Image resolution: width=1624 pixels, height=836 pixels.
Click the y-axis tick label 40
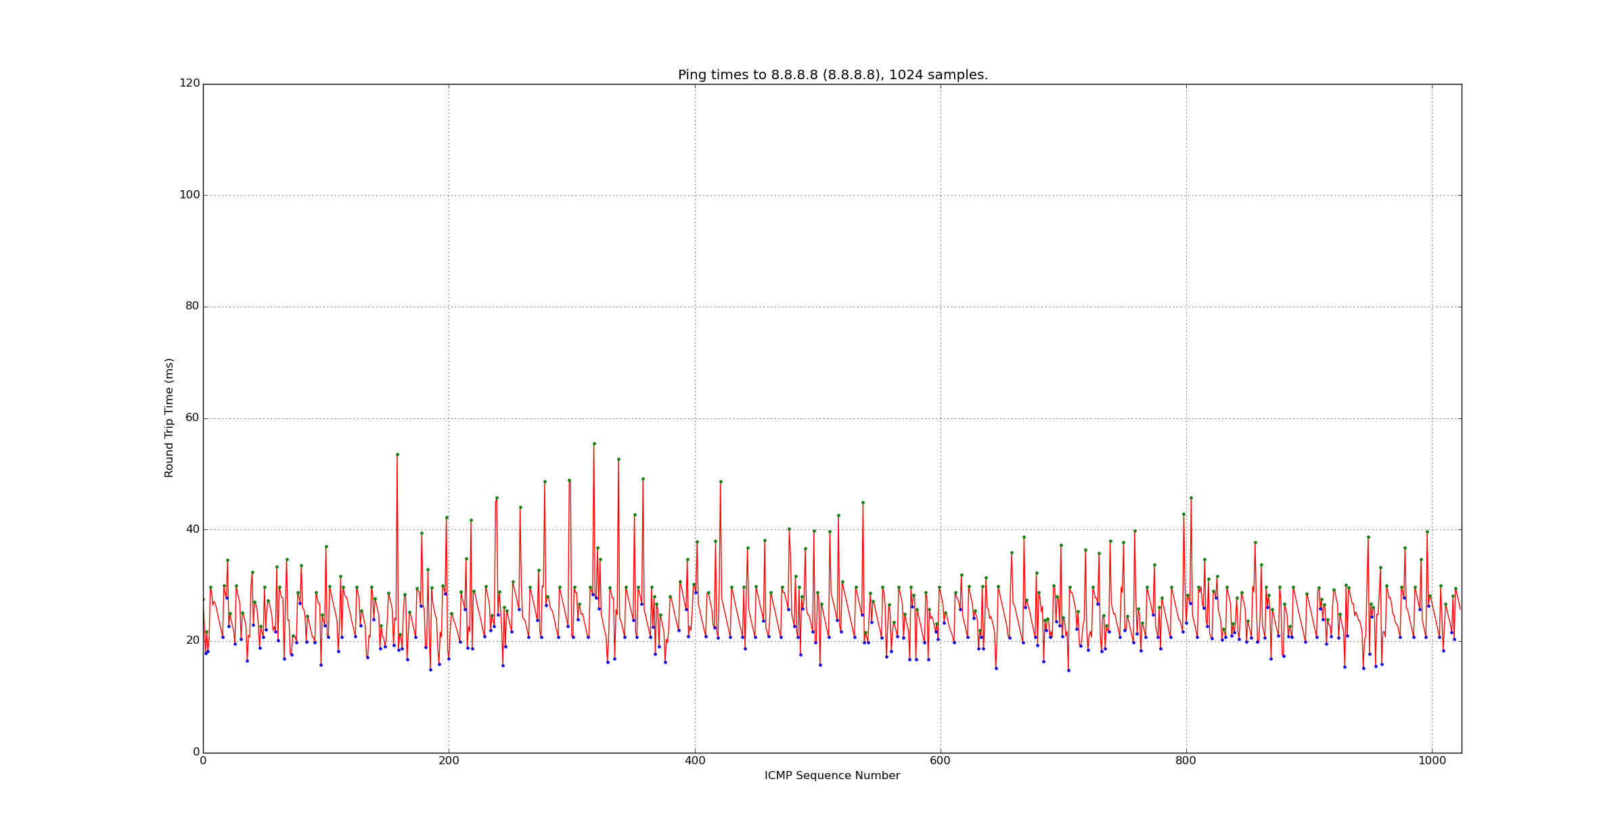pyautogui.click(x=193, y=529)
